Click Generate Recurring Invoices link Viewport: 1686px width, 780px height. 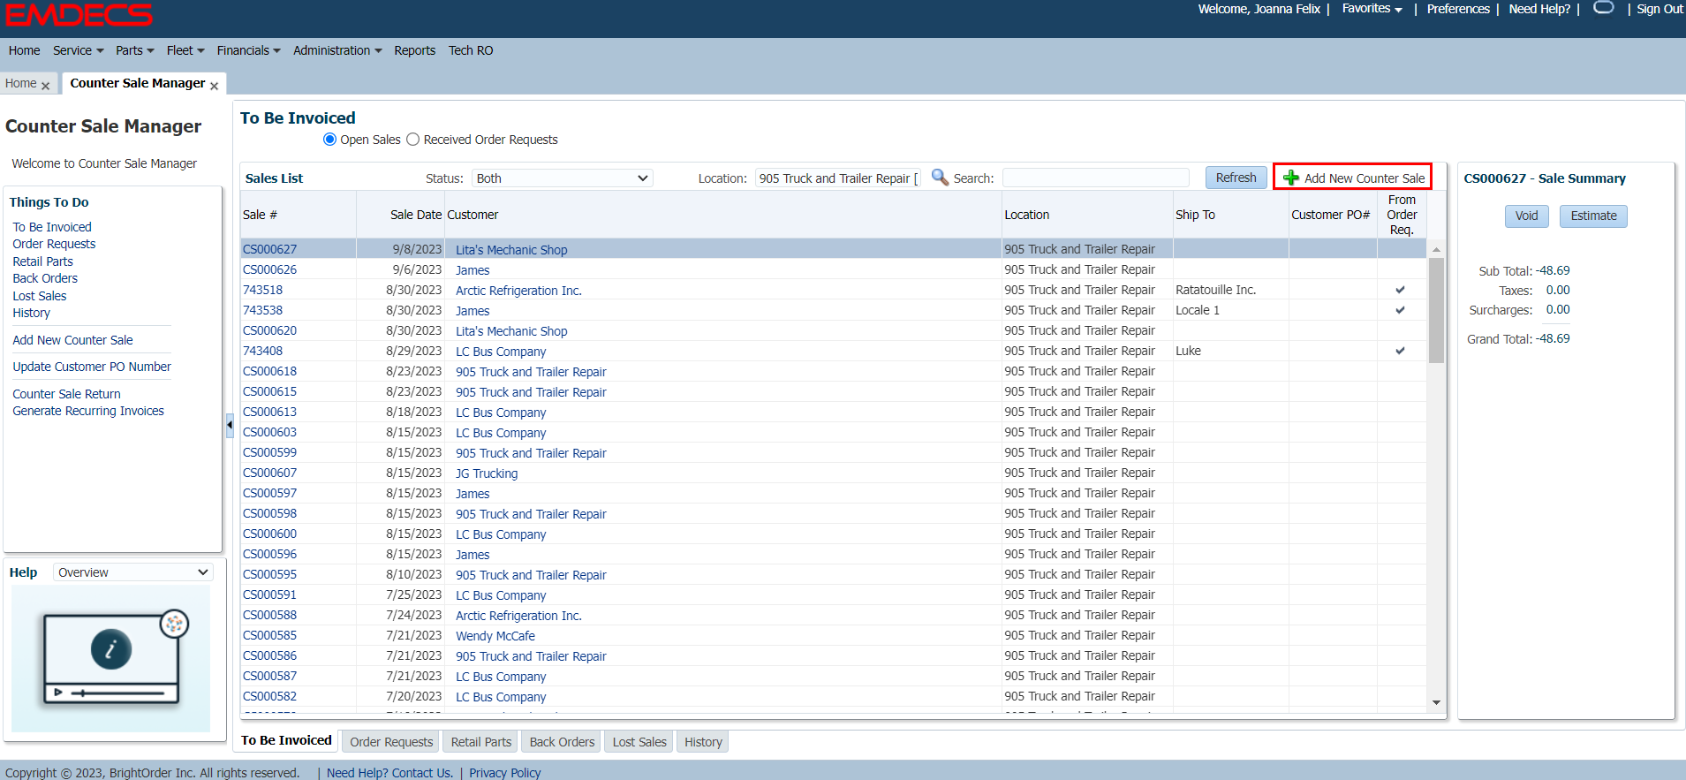(88, 411)
